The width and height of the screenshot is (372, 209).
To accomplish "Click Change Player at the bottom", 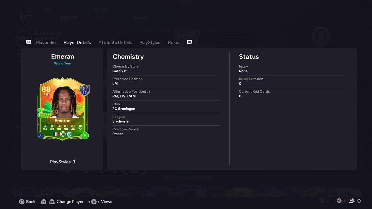I will [70, 202].
